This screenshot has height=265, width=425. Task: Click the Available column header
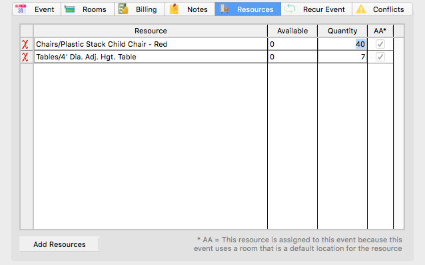(292, 31)
